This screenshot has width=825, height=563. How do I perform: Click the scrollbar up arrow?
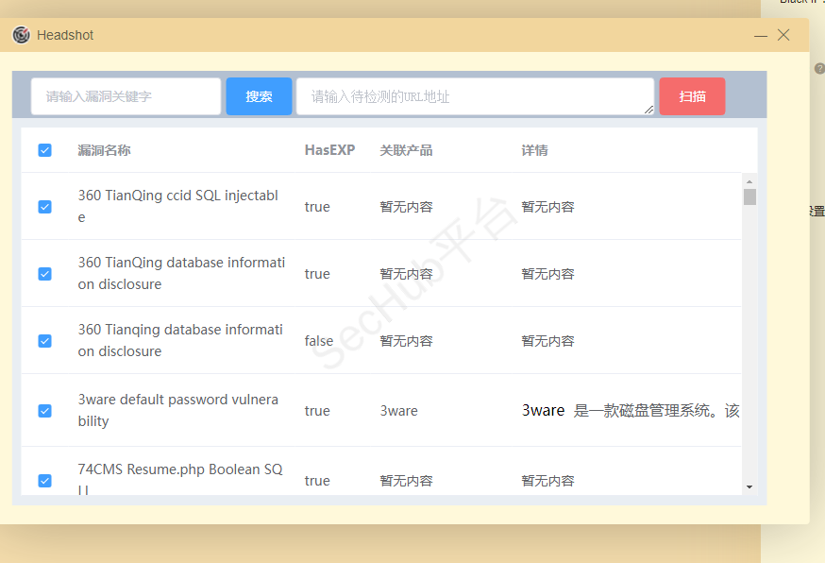(749, 181)
